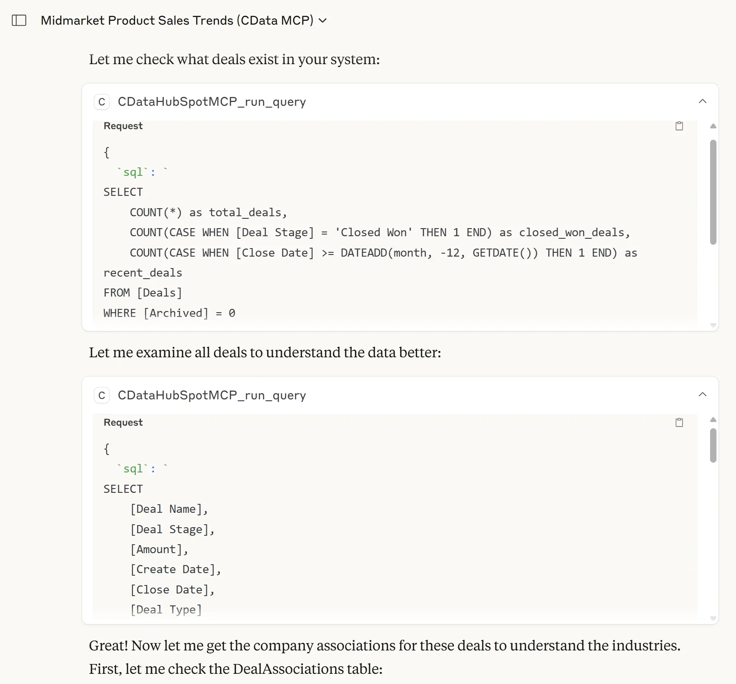Select CDataHubSpotMCP_run_query name in second block
The width and height of the screenshot is (736, 684).
click(x=211, y=395)
